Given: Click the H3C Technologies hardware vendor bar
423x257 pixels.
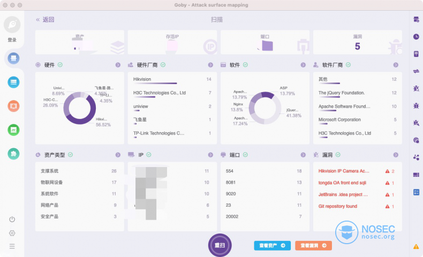Looking at the screenshot, I should (145, 97).
